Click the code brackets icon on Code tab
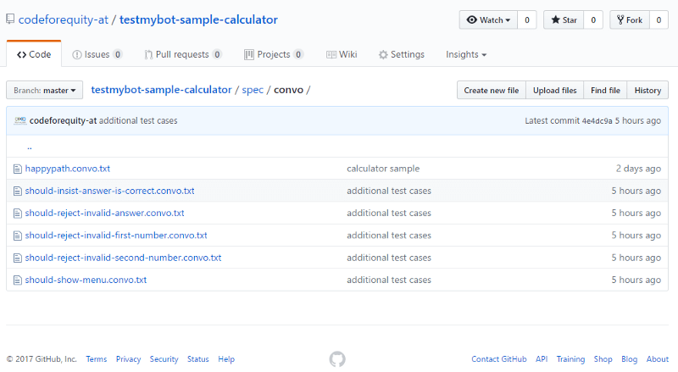This screenshot has width=678, height=372. (x=22, y=54)
